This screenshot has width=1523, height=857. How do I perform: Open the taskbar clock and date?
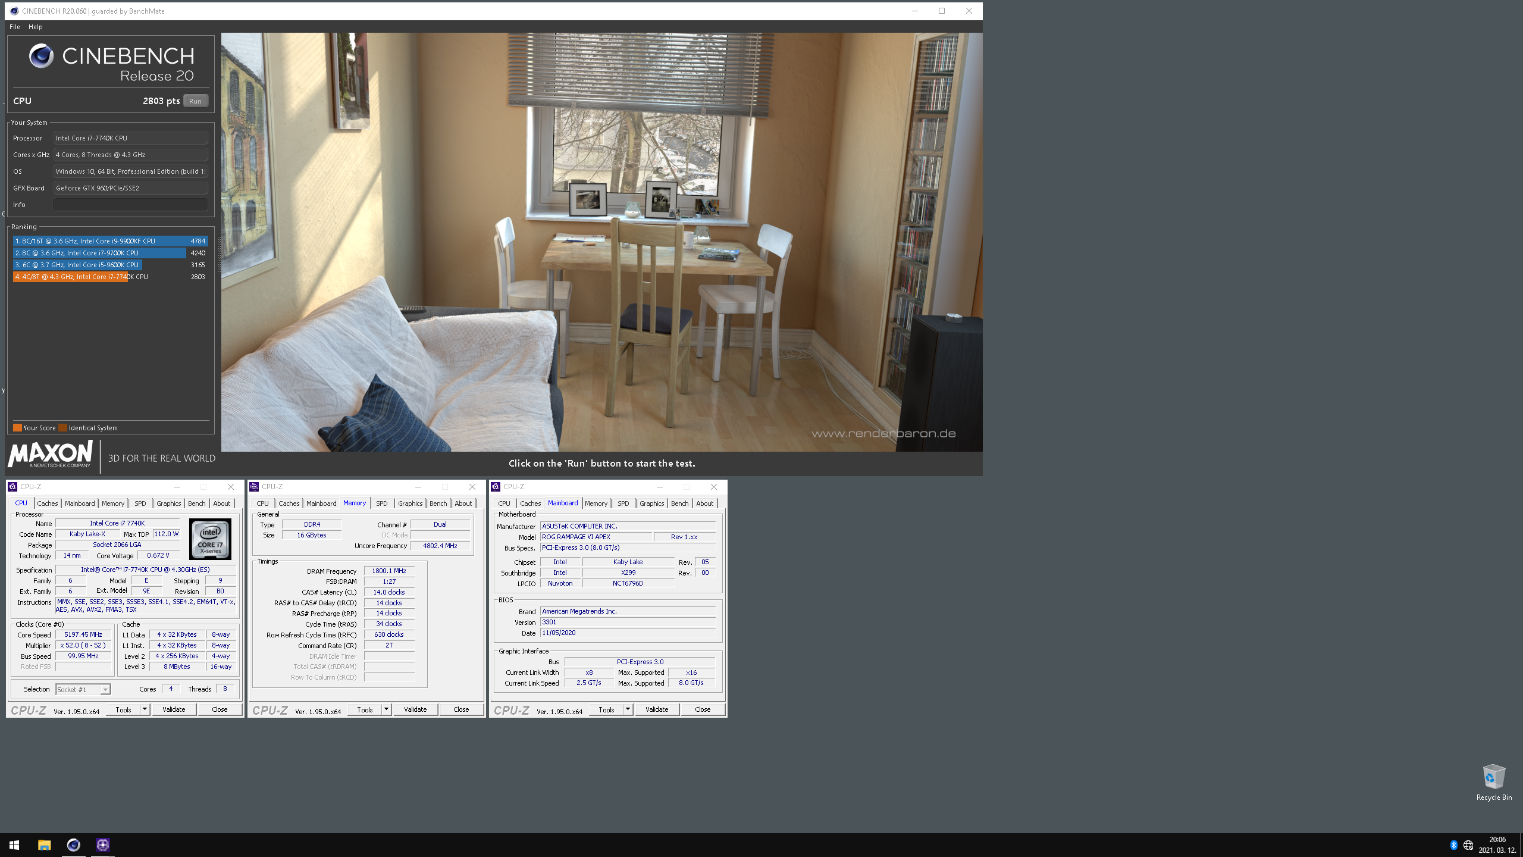[1497, 845]
